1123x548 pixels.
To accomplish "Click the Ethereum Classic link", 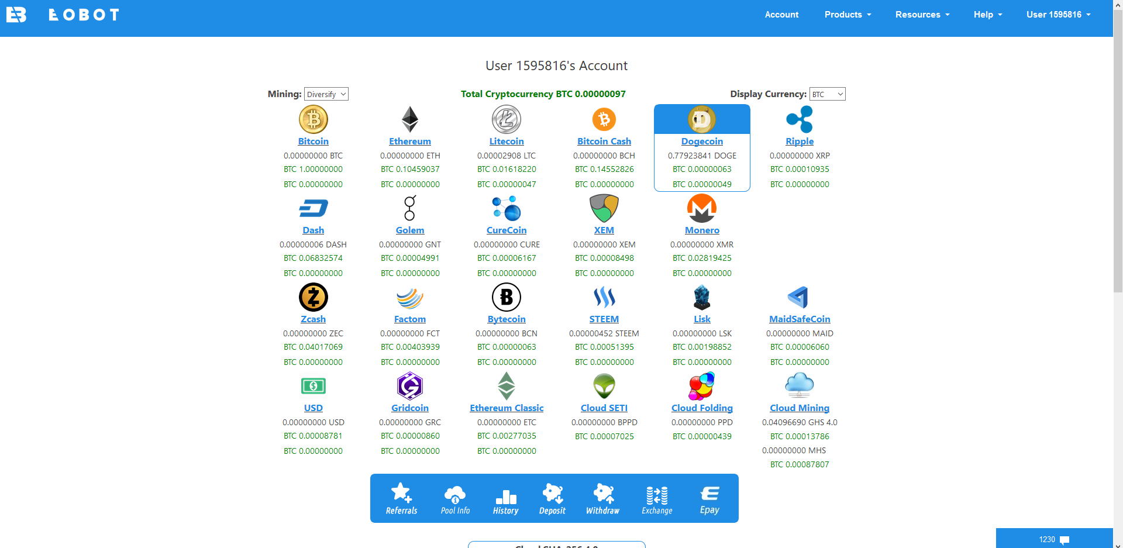I will click(x=507, y=408).
